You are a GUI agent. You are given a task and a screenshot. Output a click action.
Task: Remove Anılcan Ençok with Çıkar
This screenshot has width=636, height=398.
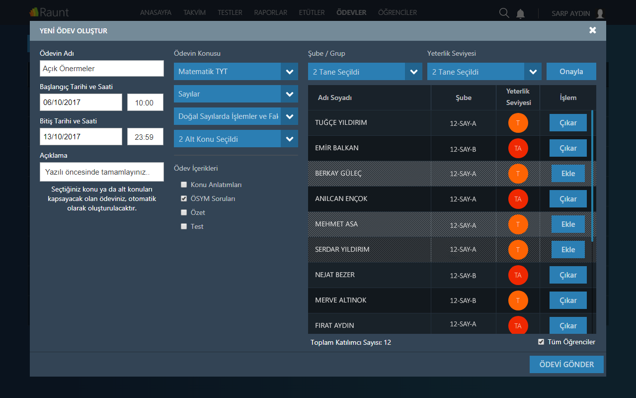pyautogui.click(x=568, y=199)
